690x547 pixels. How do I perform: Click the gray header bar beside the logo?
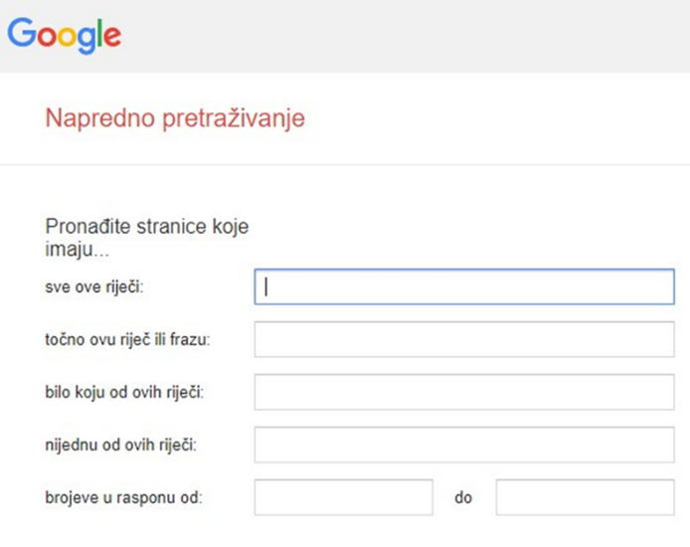(x=398, y=36)
